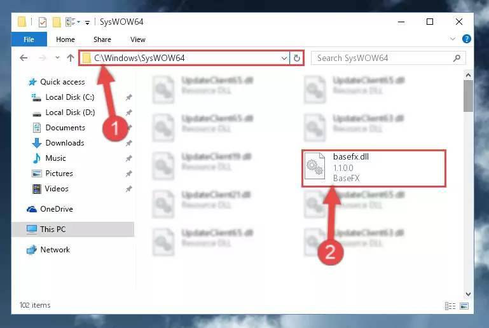Switch to the View ribbon tab
Screen dimensions: 489x328
(x=138, y=39)
